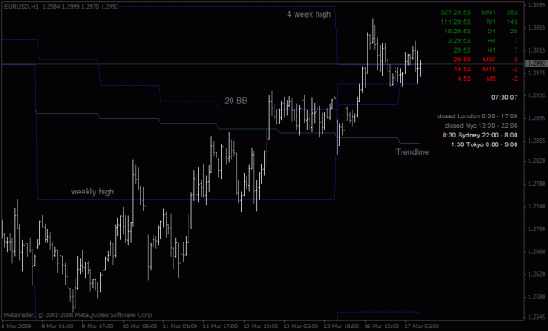
Task: Click the '10 Mar 09:00' time axis label
Action: pos(139,327)
